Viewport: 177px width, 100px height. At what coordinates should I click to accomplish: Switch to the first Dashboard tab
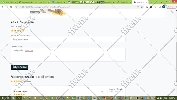coord(26,2)
